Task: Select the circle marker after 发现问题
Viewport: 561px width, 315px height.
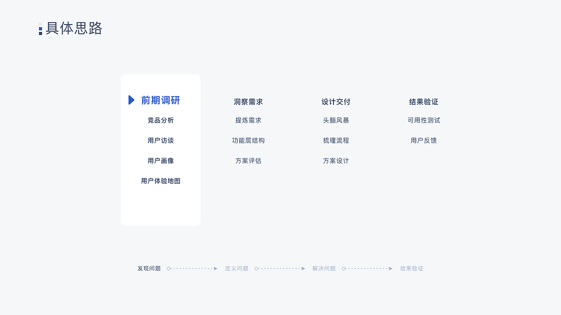Action: click(169, 268)
